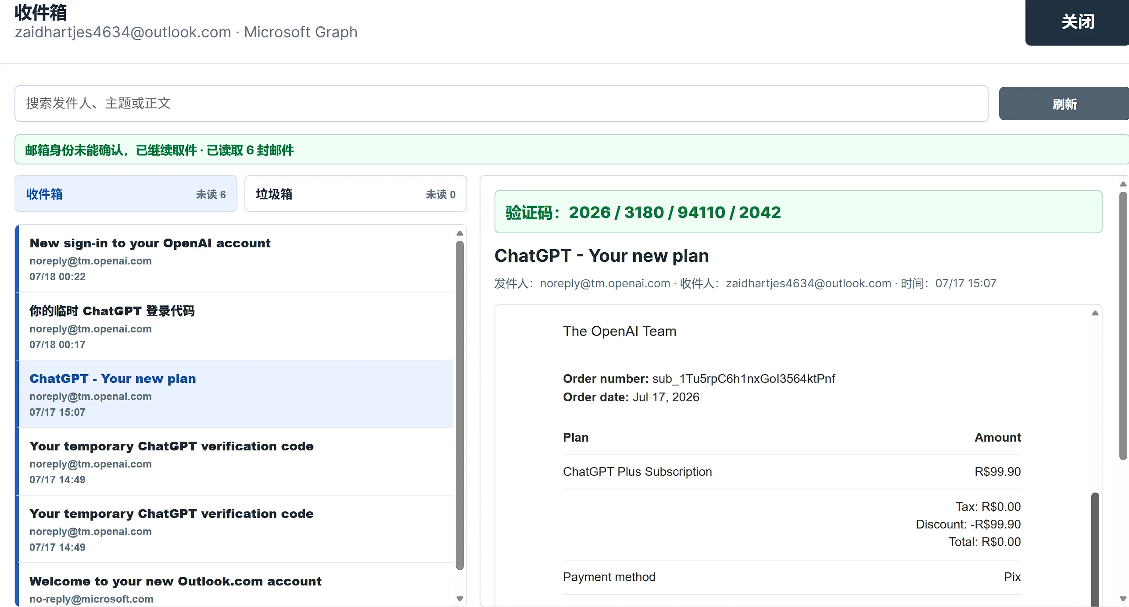The image size is (1129, 607).
Task: Click the sender line with 时间: 07/17 15:07
Action: pos(745,283)
